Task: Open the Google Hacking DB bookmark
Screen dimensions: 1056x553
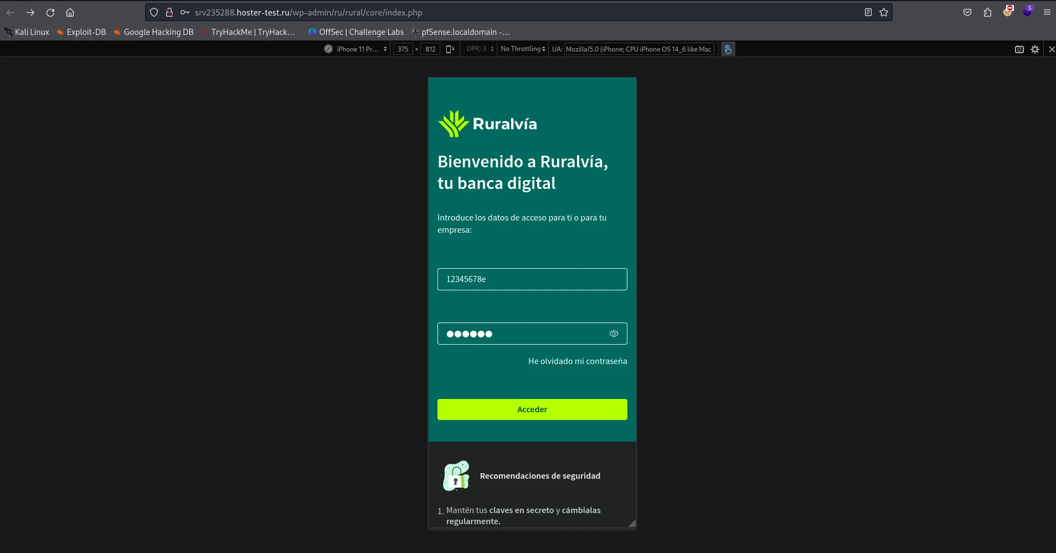Action: point(153,32)
